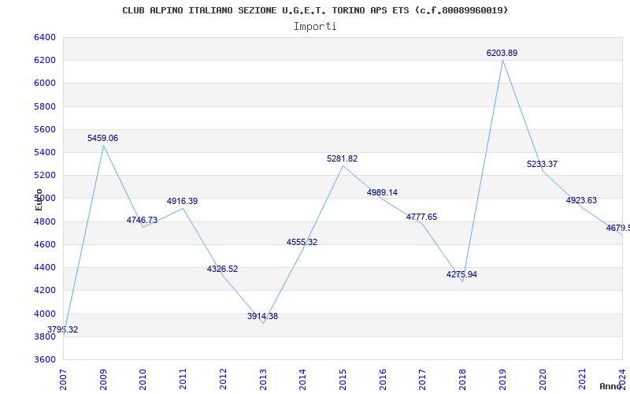630x394 pixels.
Task: Click the 2007 data label 3795.32
Action: tap(63, 329)
